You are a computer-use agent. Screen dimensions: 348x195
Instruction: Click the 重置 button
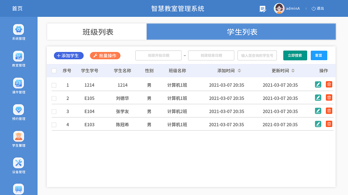click(x=319, y=55)
